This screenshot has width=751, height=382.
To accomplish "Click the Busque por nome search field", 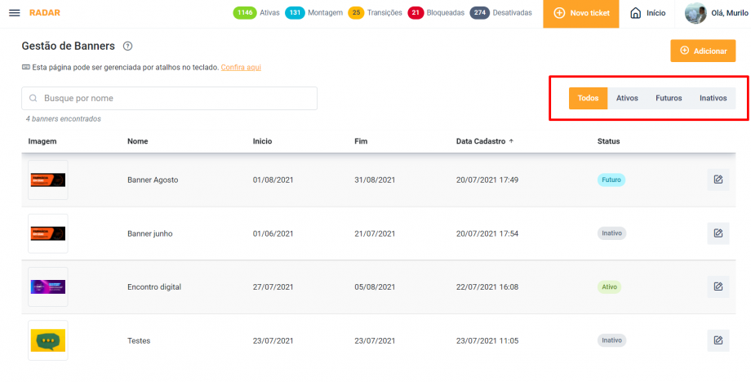I will pos(169,98).
